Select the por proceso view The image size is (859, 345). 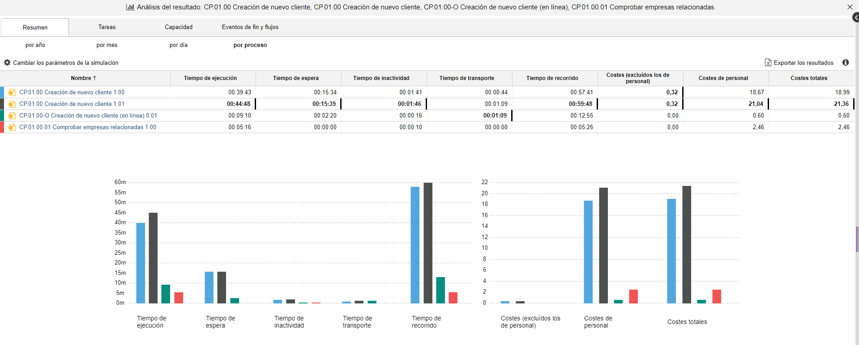pos(250,45)
